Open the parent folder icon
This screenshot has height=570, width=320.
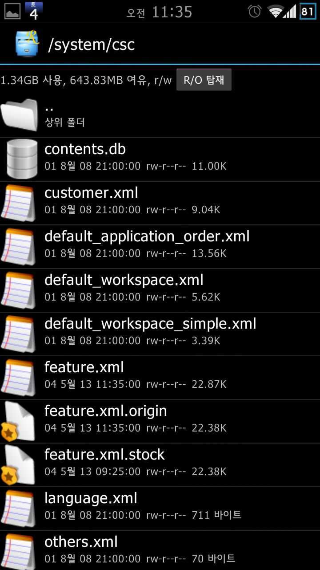[20, 115]
